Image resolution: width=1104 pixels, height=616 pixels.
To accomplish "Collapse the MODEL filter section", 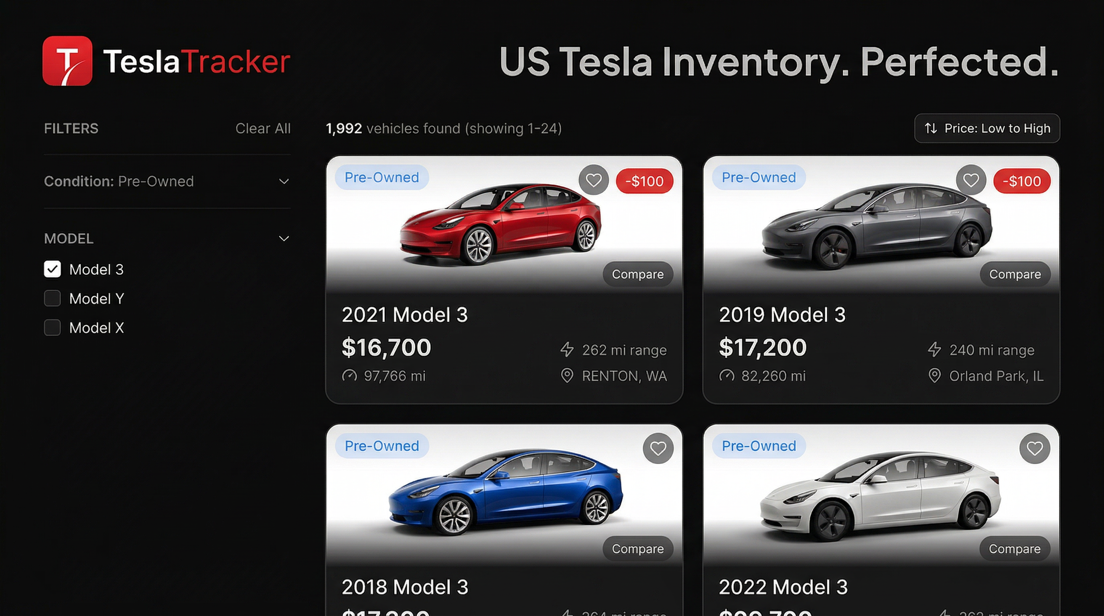I will pos(284,238).
